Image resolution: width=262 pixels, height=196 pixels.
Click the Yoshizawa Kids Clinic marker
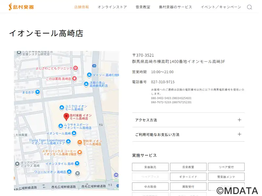(x=76, y=68)
